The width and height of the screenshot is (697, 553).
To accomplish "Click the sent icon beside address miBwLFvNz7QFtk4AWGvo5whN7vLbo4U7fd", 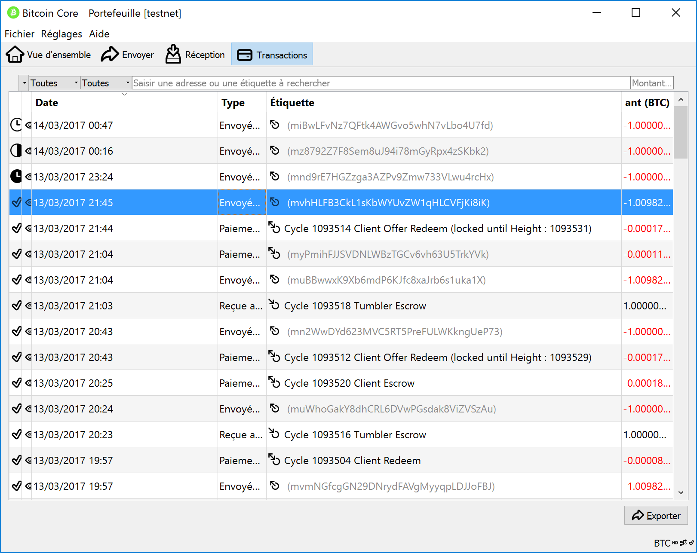I will [x=275, y=125].
